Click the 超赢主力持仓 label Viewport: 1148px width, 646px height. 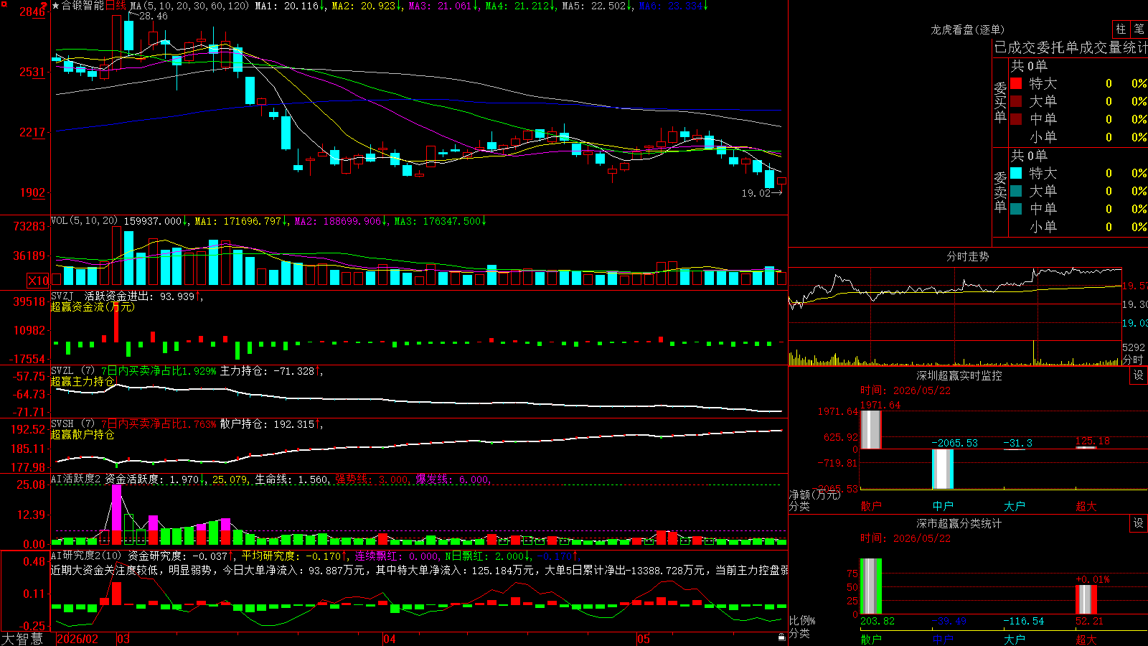[83, 381]
